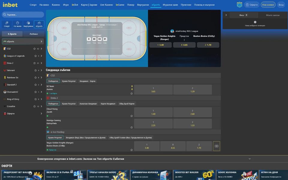Image resolution: width=288 pixels, height=180 pixels.
Task: Switch to Моите залози tab
Action: pos(273,15)
